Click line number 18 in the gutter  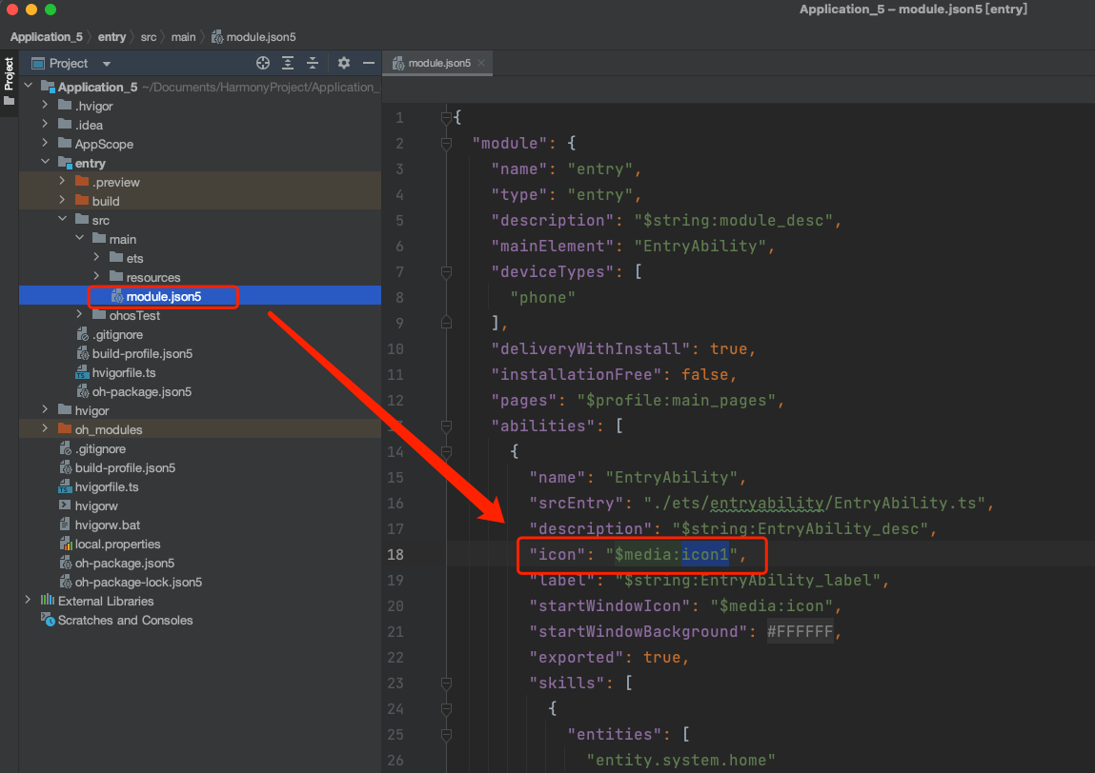pos(395,555)
